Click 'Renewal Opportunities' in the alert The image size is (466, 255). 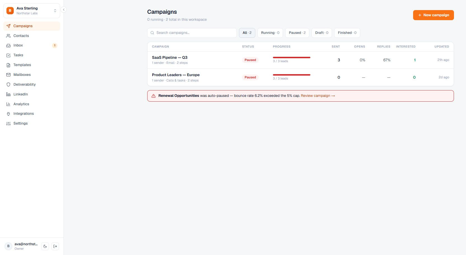179,96
